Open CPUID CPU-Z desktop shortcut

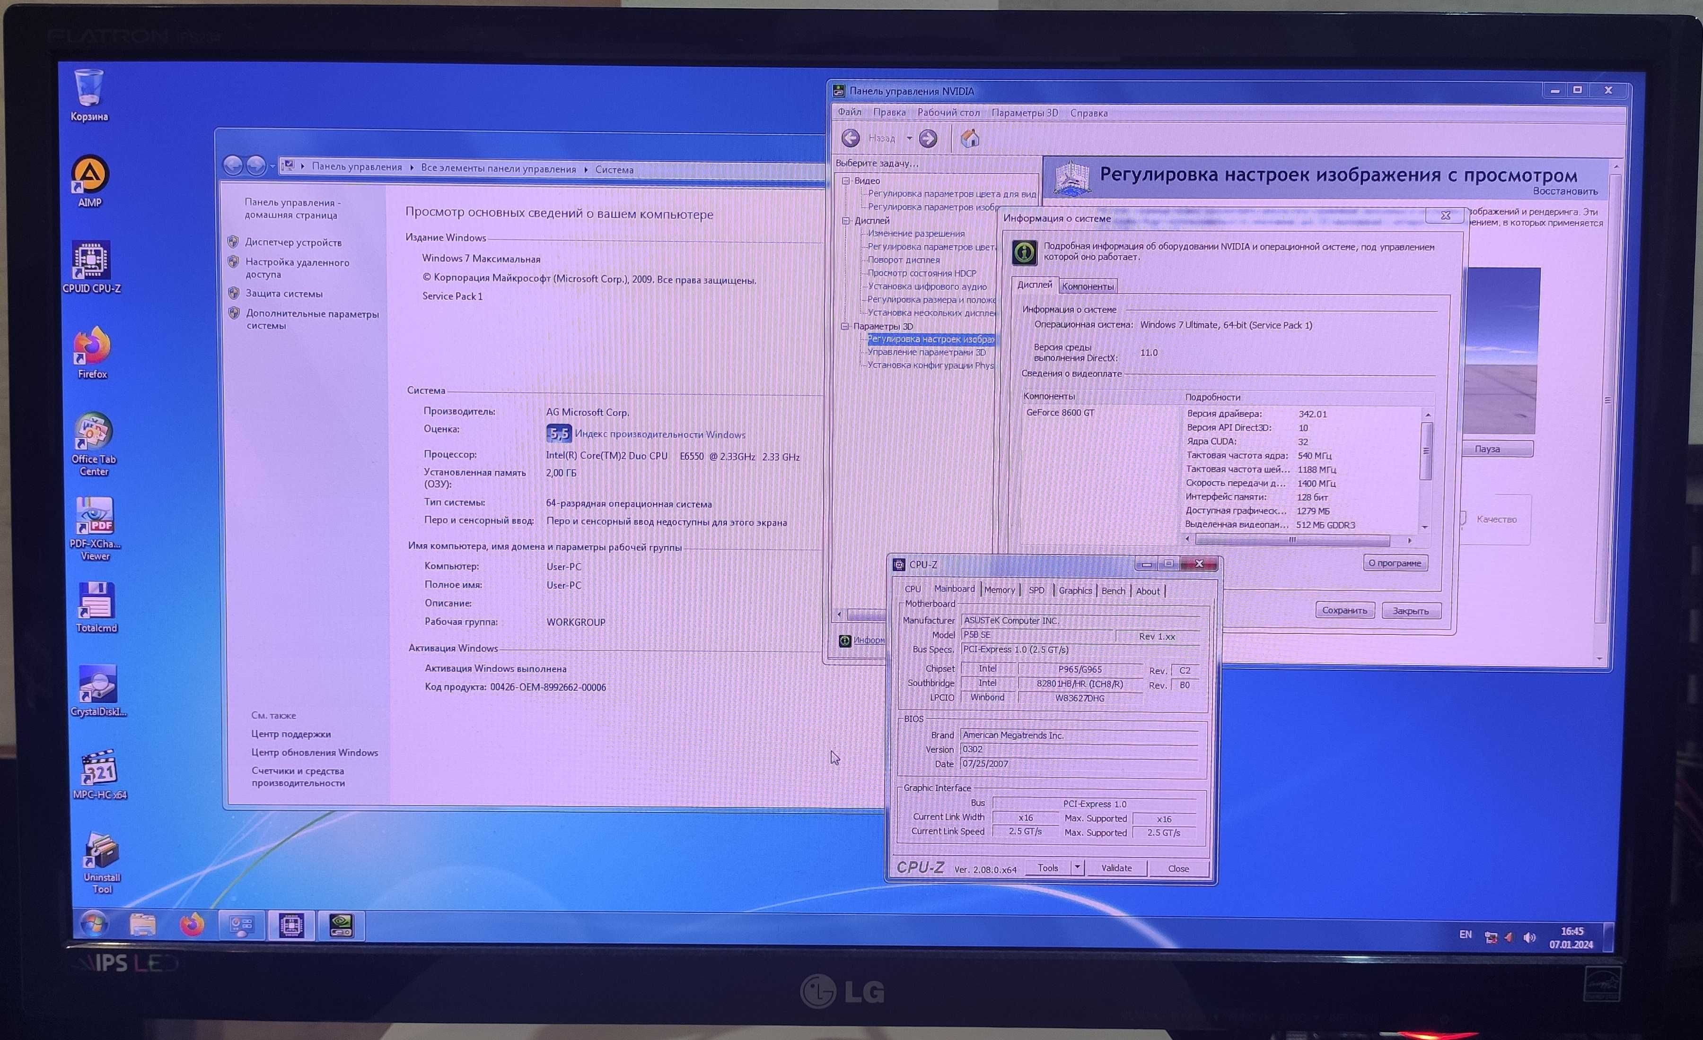pos(91,267)
